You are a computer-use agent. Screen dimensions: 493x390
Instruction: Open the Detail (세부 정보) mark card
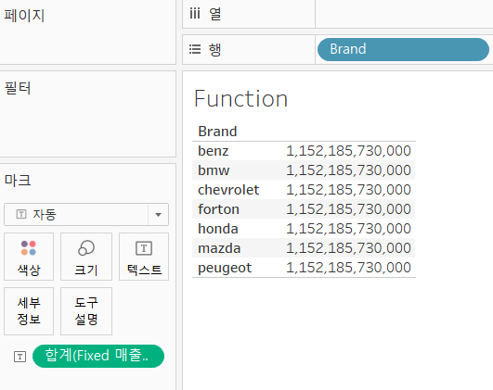pos(29,311)
